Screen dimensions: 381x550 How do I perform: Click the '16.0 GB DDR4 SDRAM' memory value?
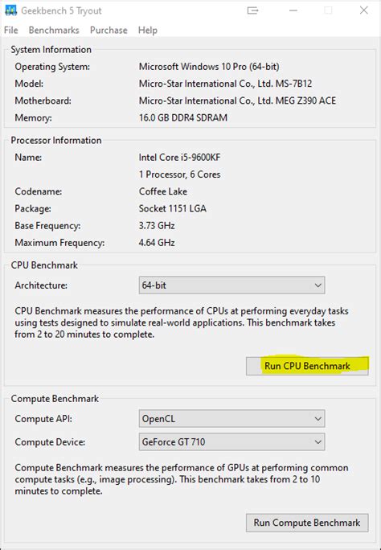click(x=183, y=117)
